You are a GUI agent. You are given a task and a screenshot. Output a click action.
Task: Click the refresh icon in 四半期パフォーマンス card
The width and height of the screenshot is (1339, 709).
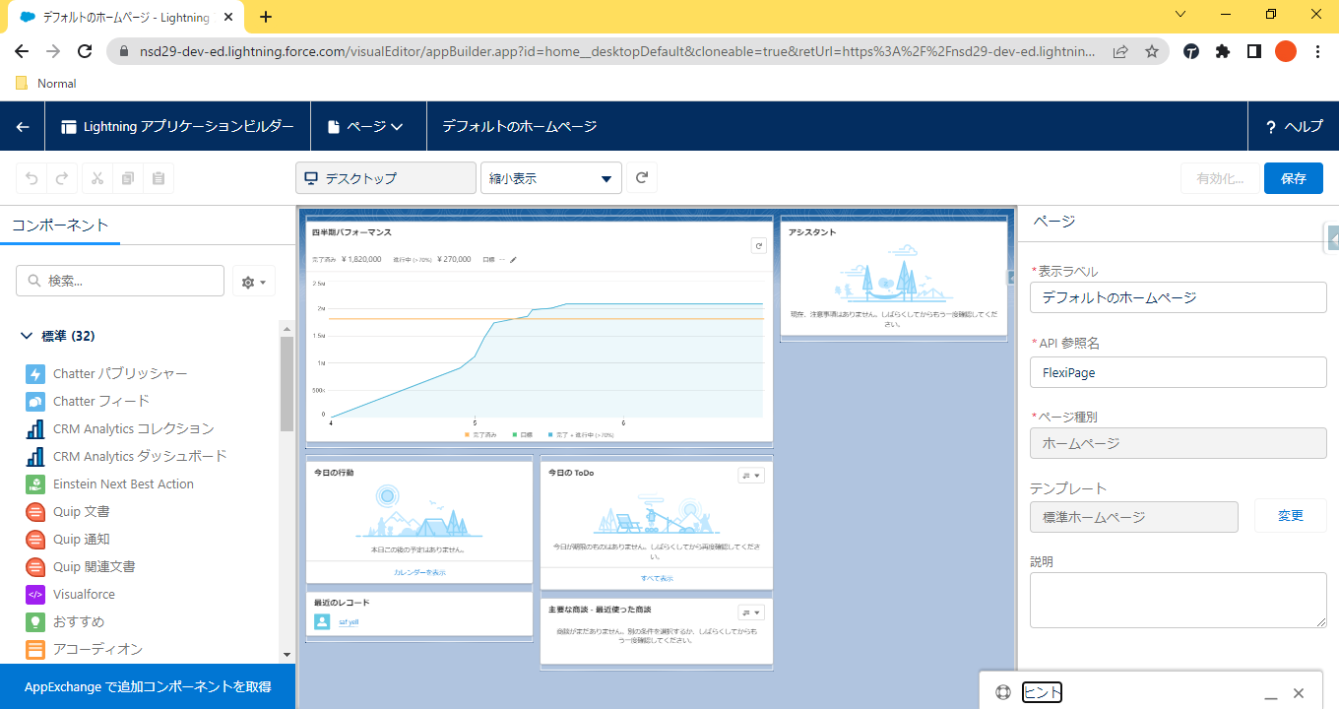tap(758, 246)
